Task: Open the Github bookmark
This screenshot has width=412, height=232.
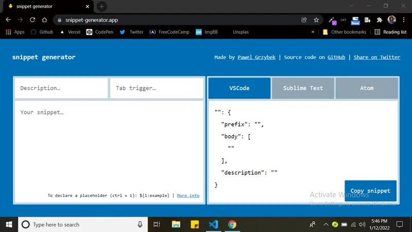Action: [x=42, y=32]
